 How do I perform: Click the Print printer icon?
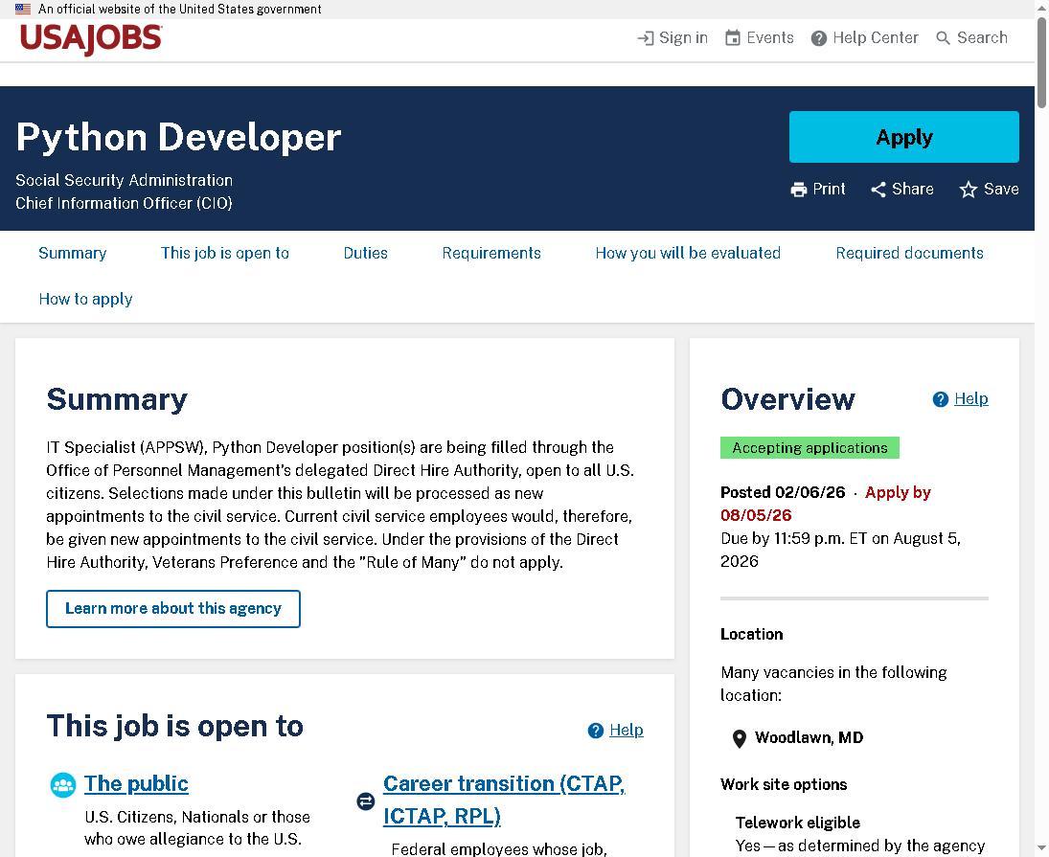click(799, 190)
